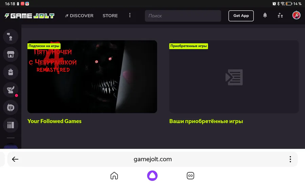
Task: Open Ваши приобретённые игры link
Action: [206, 121]
